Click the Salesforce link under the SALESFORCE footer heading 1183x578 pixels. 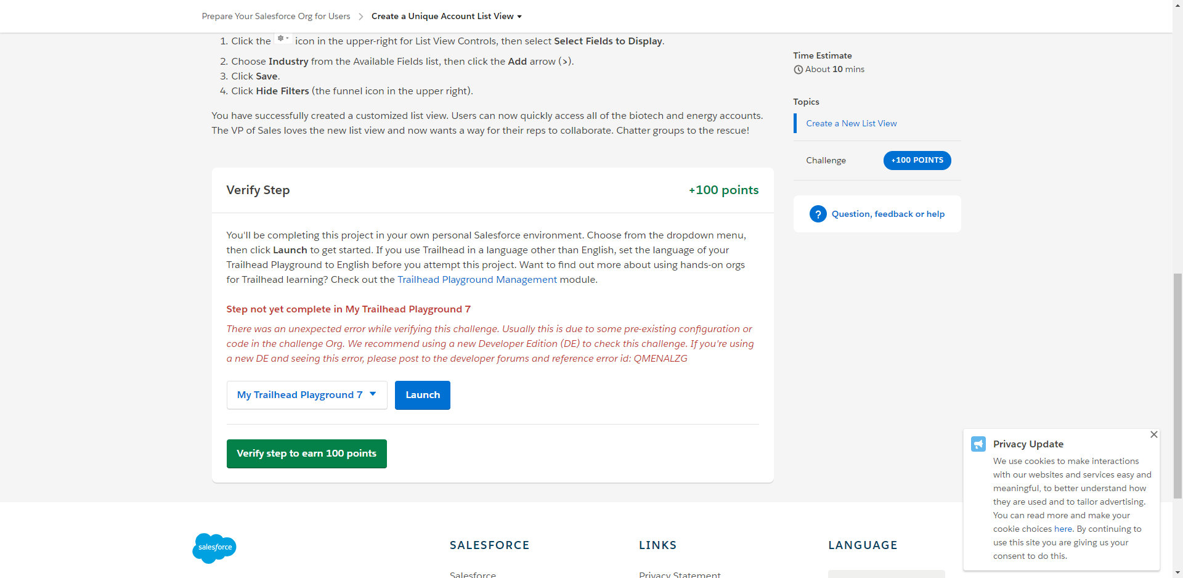472,574
